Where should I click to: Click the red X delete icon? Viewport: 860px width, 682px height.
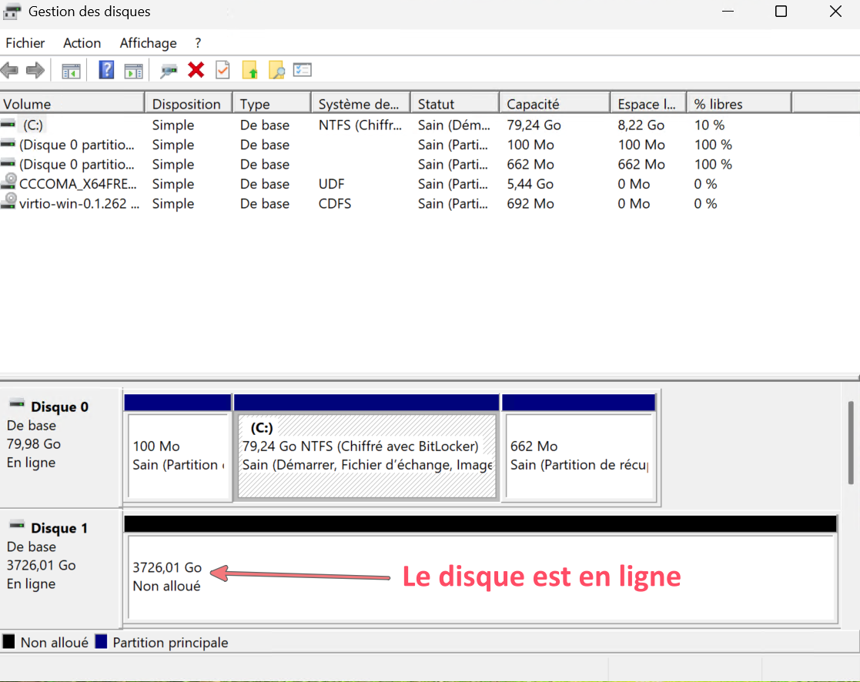[x=196, y=71]
